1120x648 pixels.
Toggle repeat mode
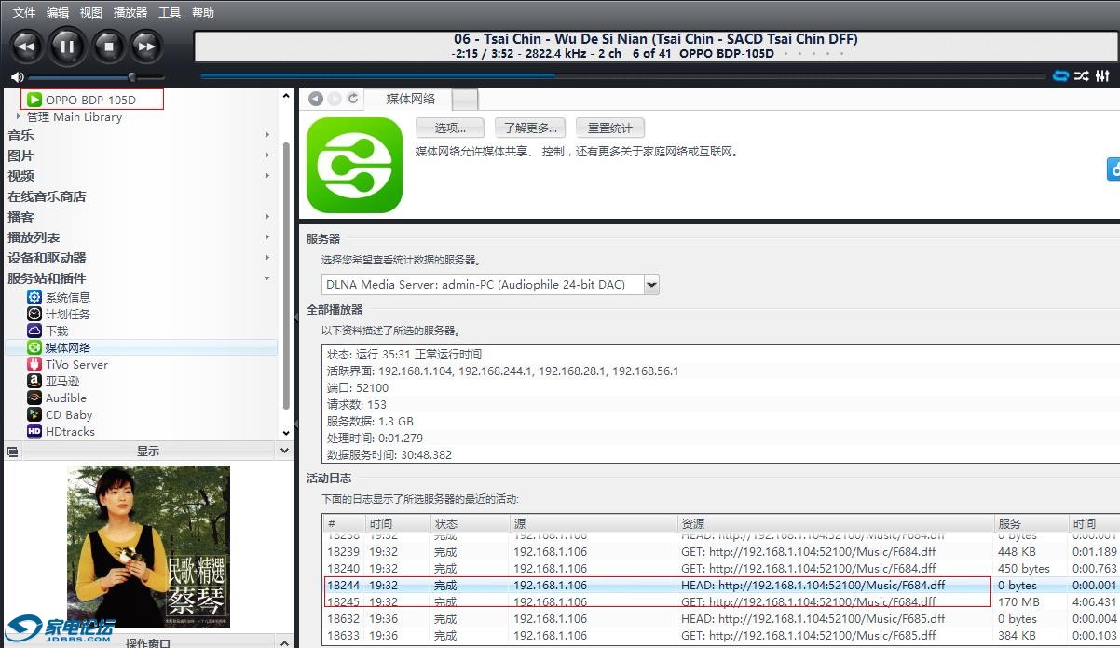point(1060,76)
